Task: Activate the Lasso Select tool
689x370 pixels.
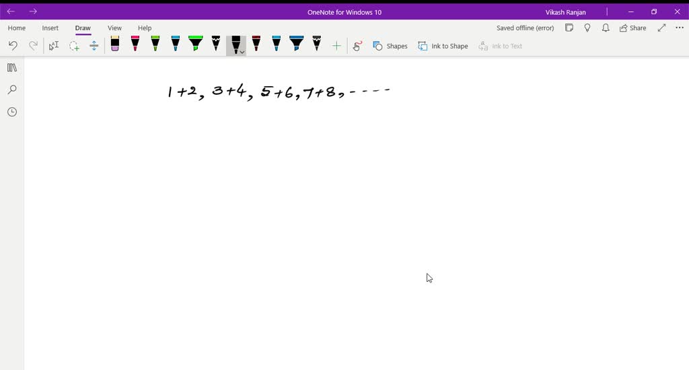Action: (74, 46)
